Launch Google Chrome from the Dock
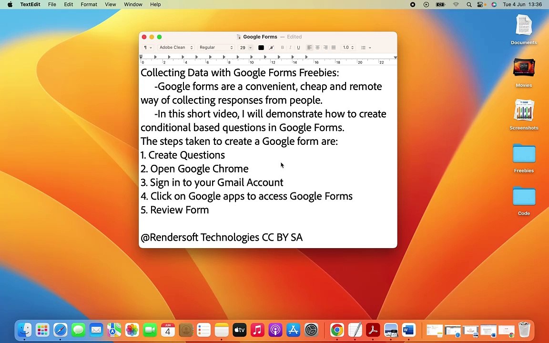 [x=337, y=330]
